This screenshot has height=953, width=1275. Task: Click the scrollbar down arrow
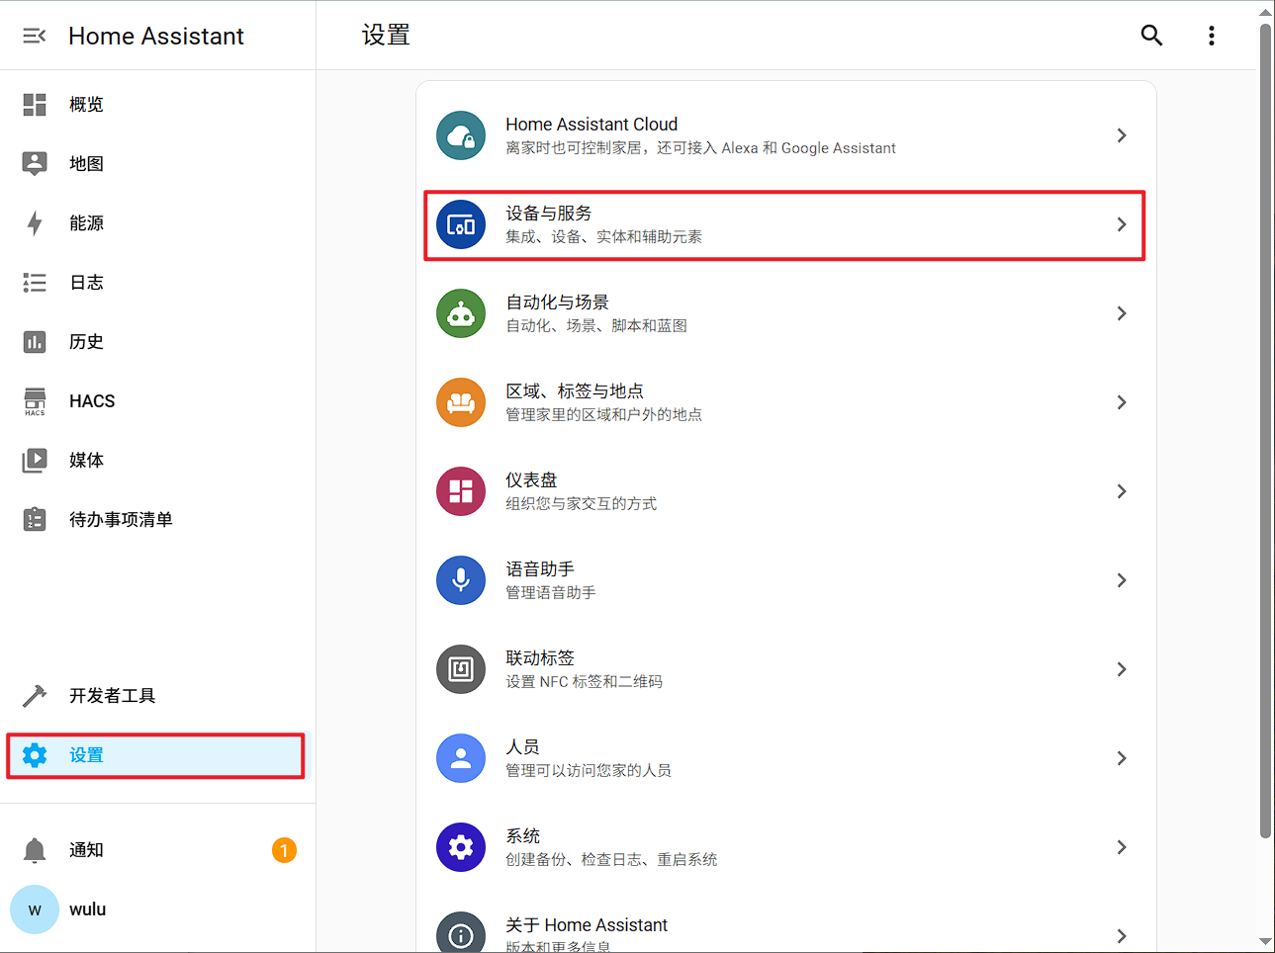point(1265,942)
